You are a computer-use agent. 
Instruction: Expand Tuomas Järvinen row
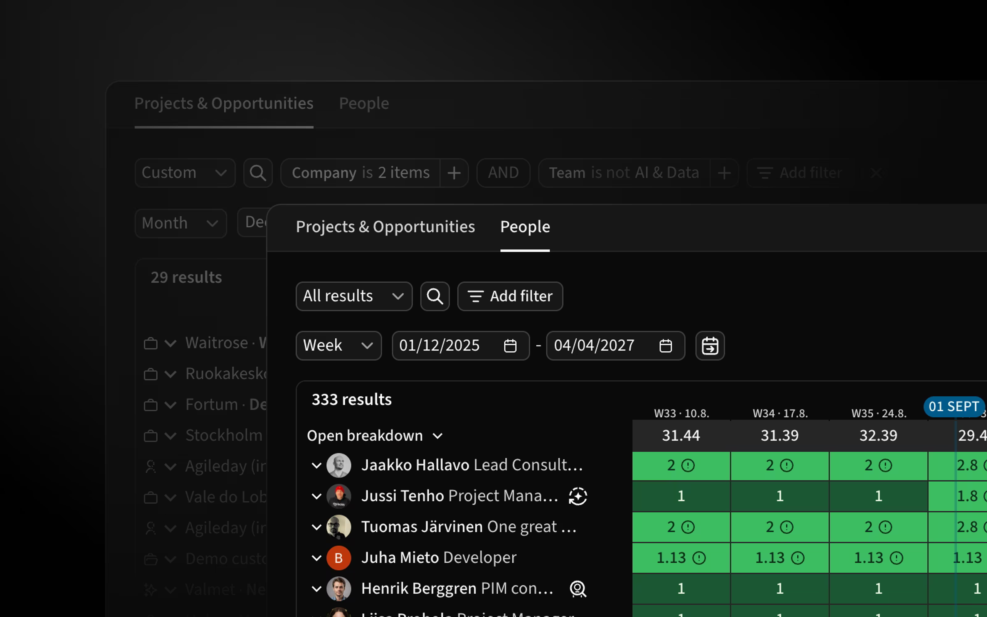point(317,527)
